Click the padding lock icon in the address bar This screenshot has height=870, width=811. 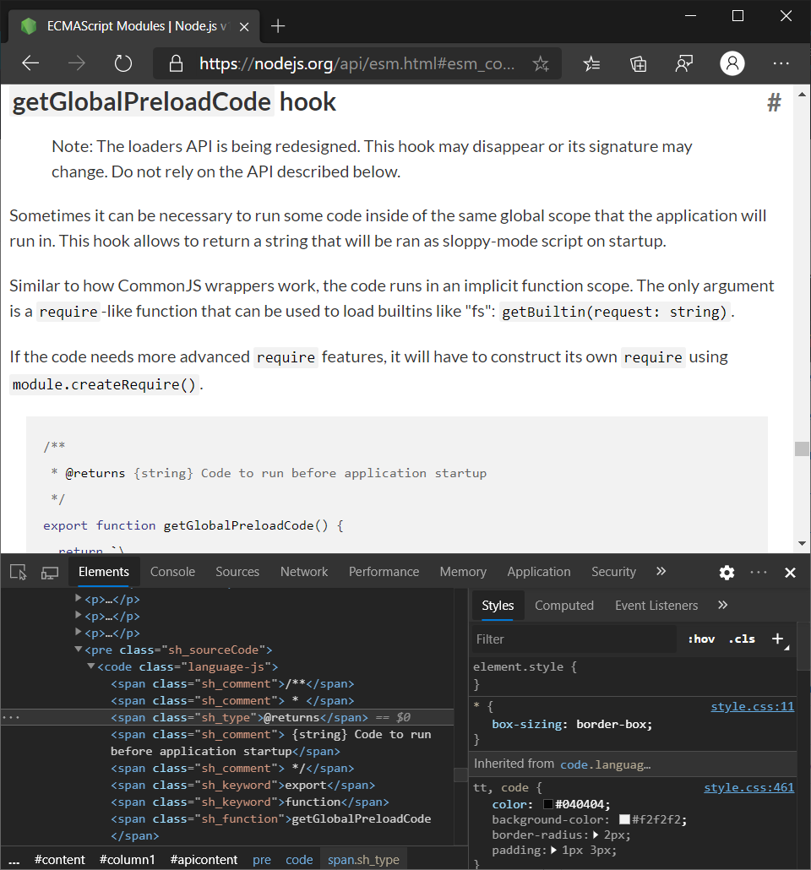(175, 63)
